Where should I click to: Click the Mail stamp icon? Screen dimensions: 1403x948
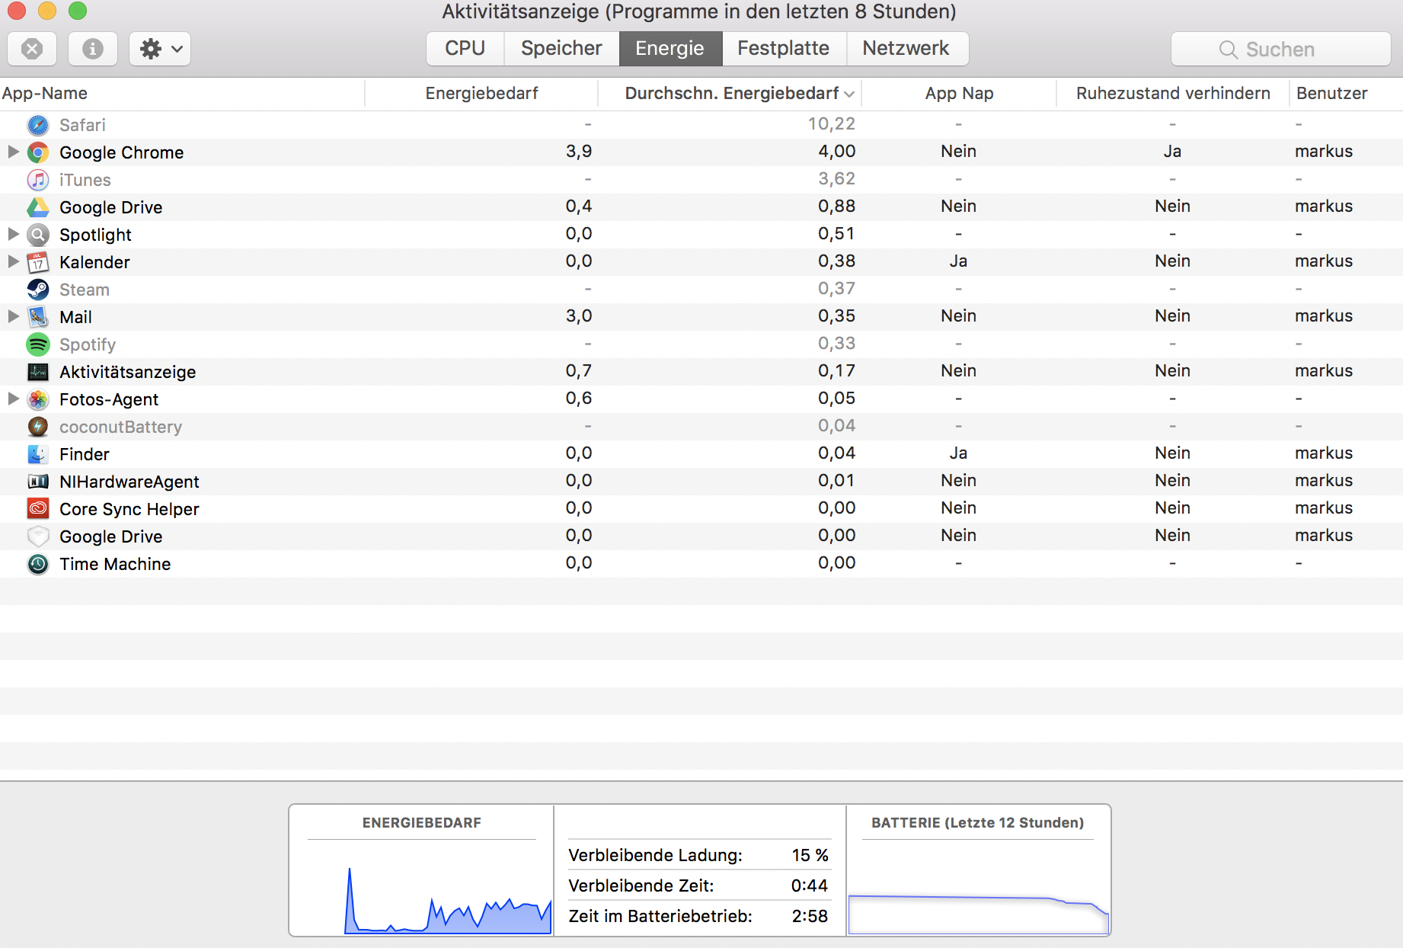[x=38, y=317]
